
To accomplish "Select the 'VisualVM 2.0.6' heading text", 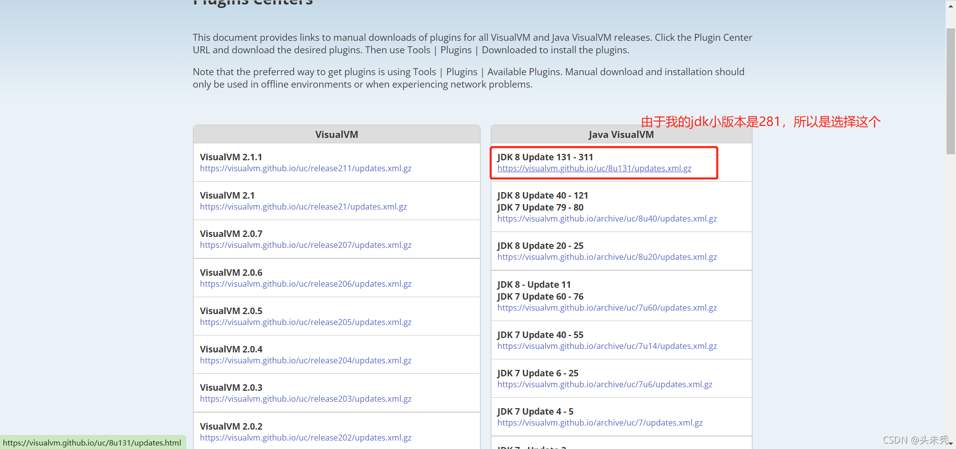I will [231, 272].
